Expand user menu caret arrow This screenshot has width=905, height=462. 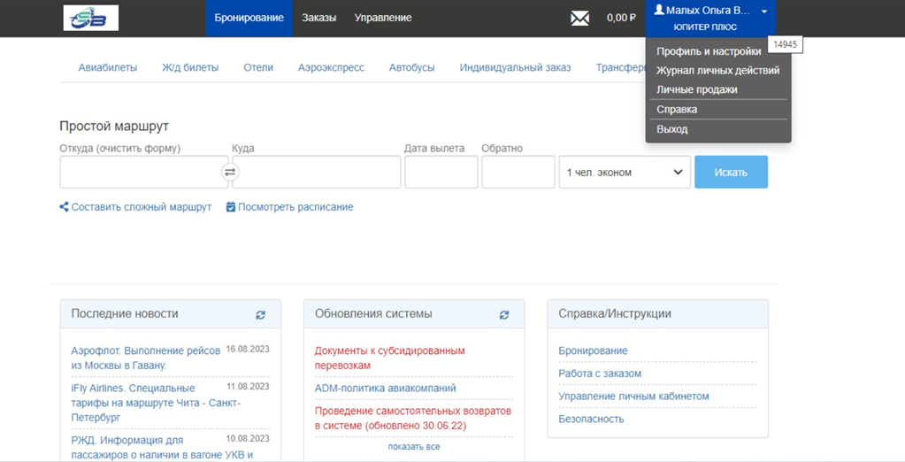click(764, 11)
